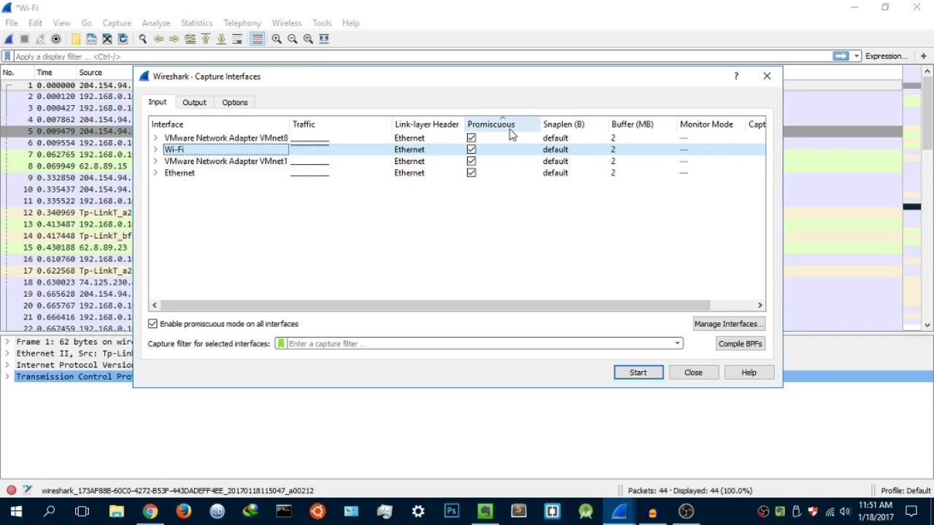Click the zoom out toolbar icon
The height and width of the screenshot is (525, 934).
(x=293, y=39)
